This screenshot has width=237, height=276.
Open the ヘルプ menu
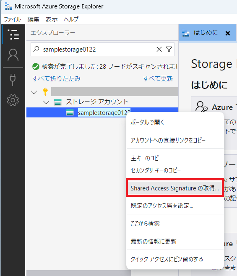(x=71, y=19)
